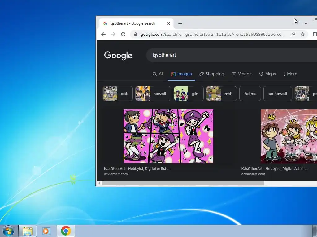Viewport: 317px width, 237px height.
Task: Click the Maps pin icon
Action: pyautogui.click(x=261, y=74)
